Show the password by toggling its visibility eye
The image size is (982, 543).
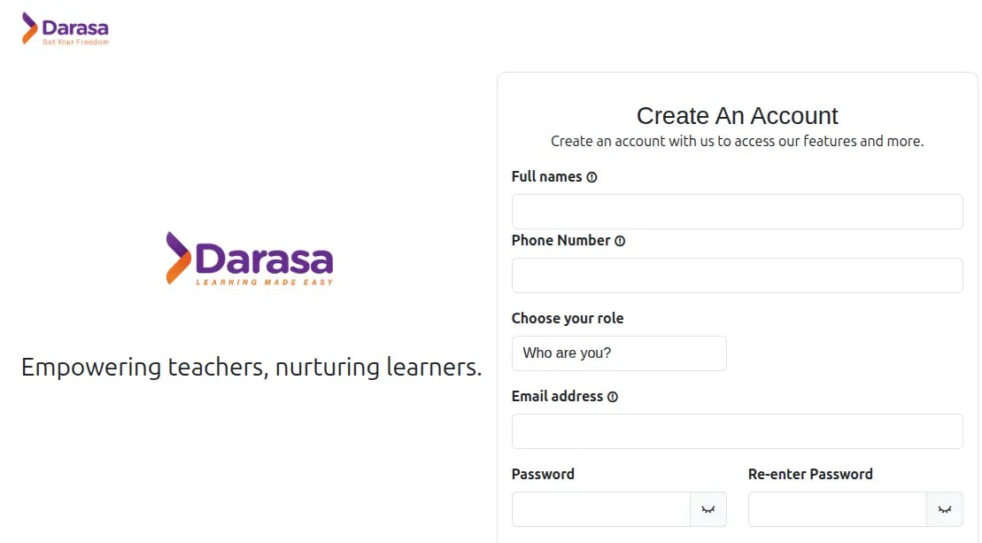coord(708,509)
